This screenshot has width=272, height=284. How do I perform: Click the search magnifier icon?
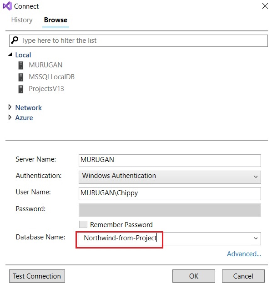click(x=15, y=40)
